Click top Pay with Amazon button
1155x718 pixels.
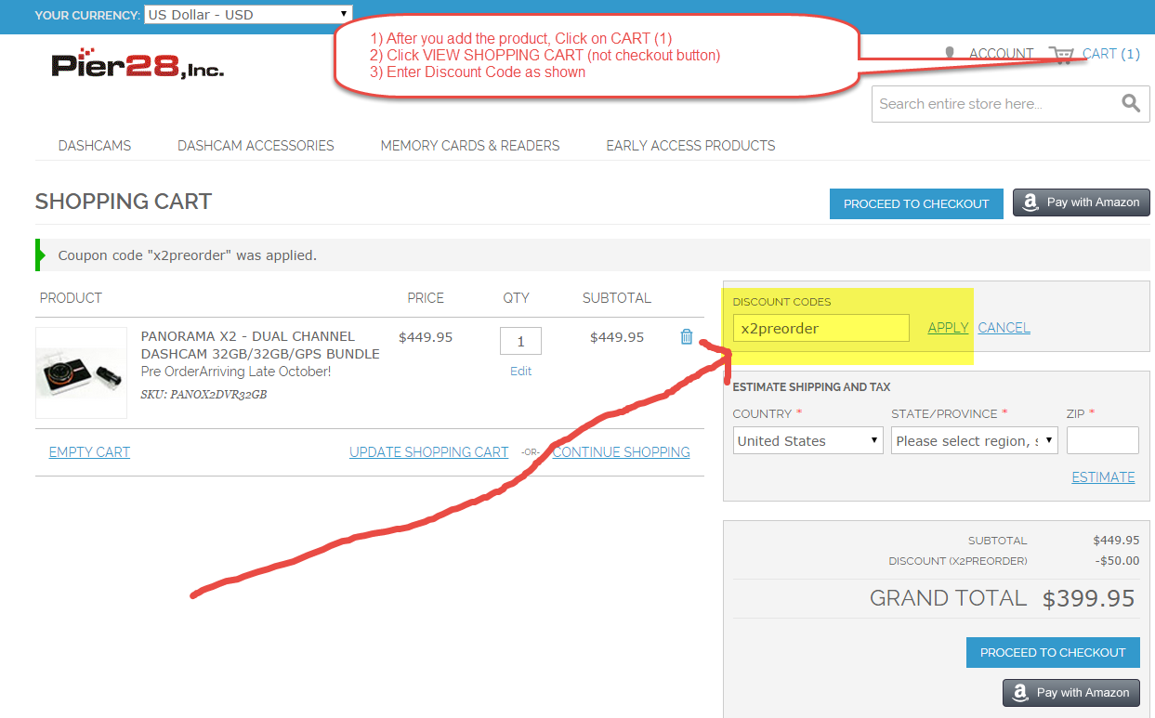pos(1082,202)
